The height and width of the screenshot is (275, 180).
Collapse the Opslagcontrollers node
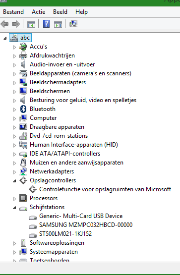tap(14, 181)
